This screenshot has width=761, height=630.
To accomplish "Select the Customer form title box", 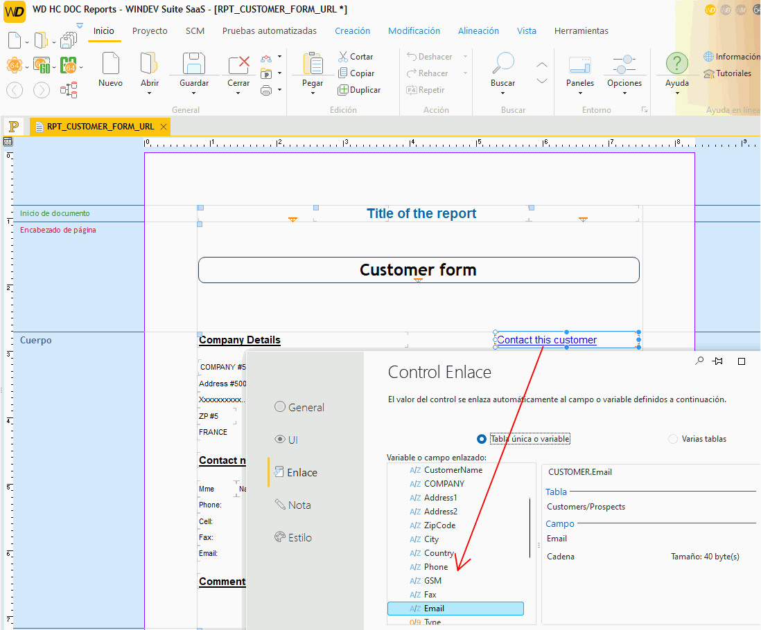I will pyautogui.click(x=419, y=270).
